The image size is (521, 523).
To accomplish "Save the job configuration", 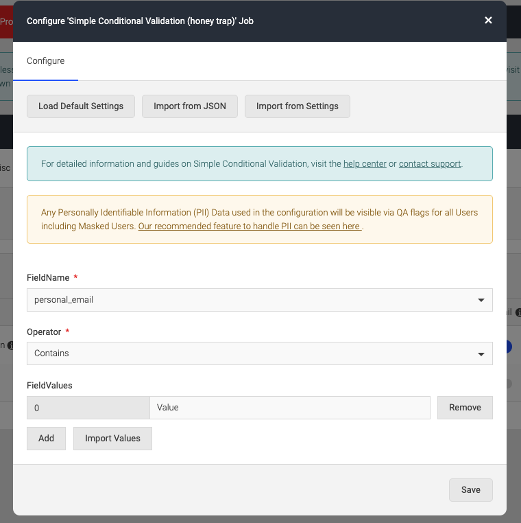I will click(x=471, y=490).
